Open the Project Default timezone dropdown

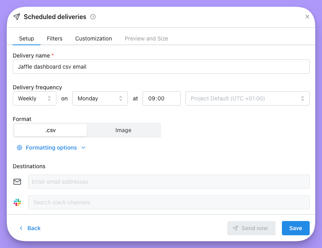(x=247, y=98)
